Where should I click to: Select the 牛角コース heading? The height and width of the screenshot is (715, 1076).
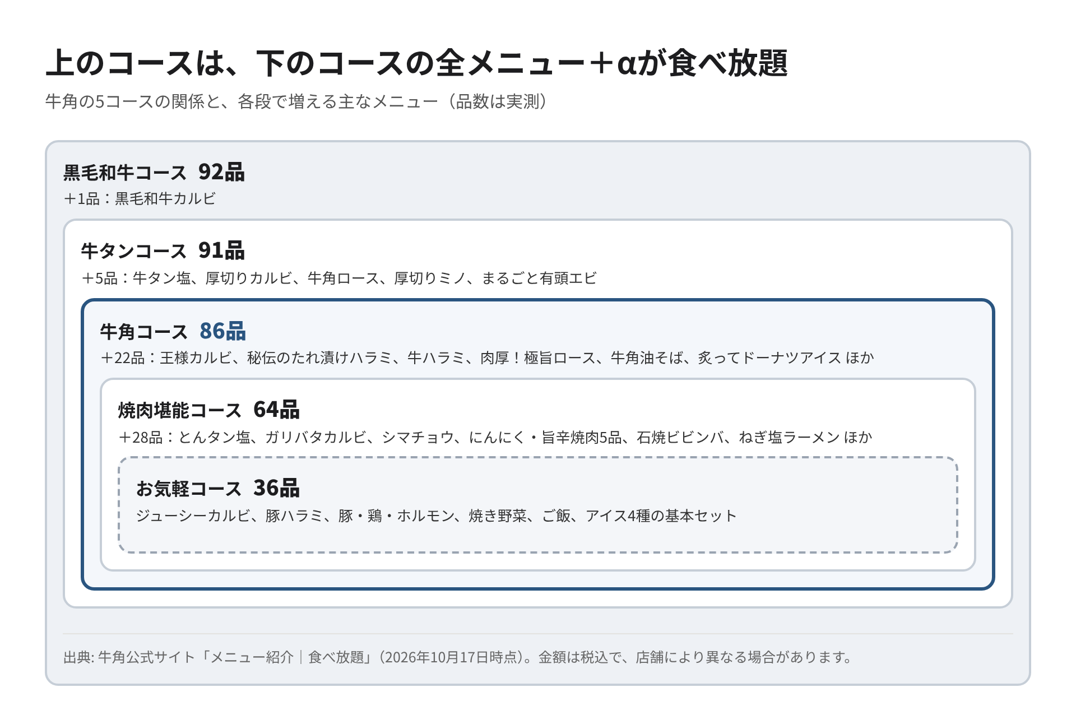(144, 332)
